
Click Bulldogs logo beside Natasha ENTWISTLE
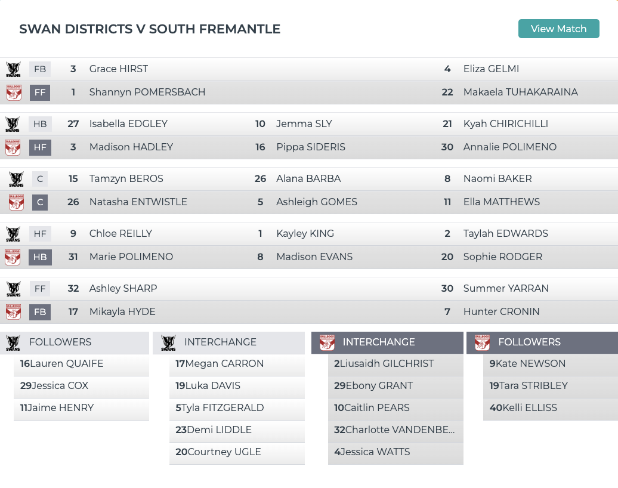point(16,202)
